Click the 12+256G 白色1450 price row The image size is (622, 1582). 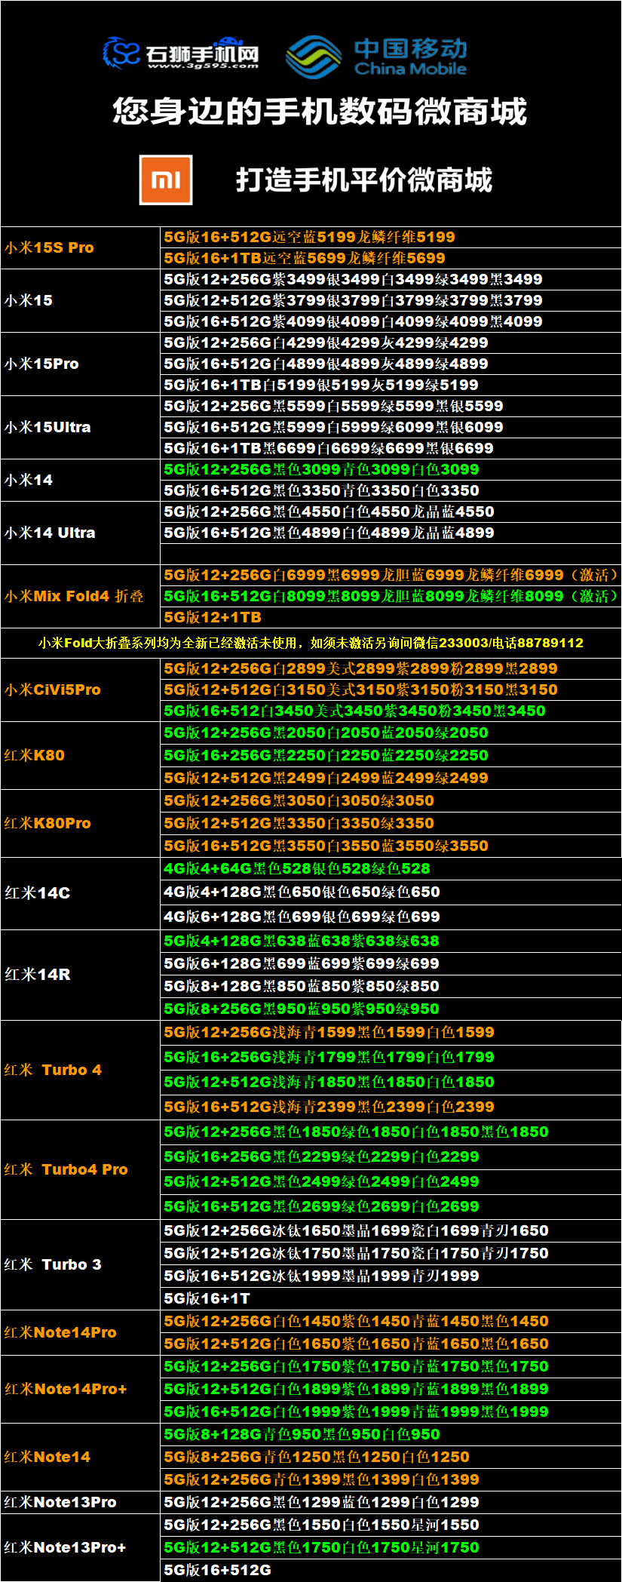(391, 1321)
